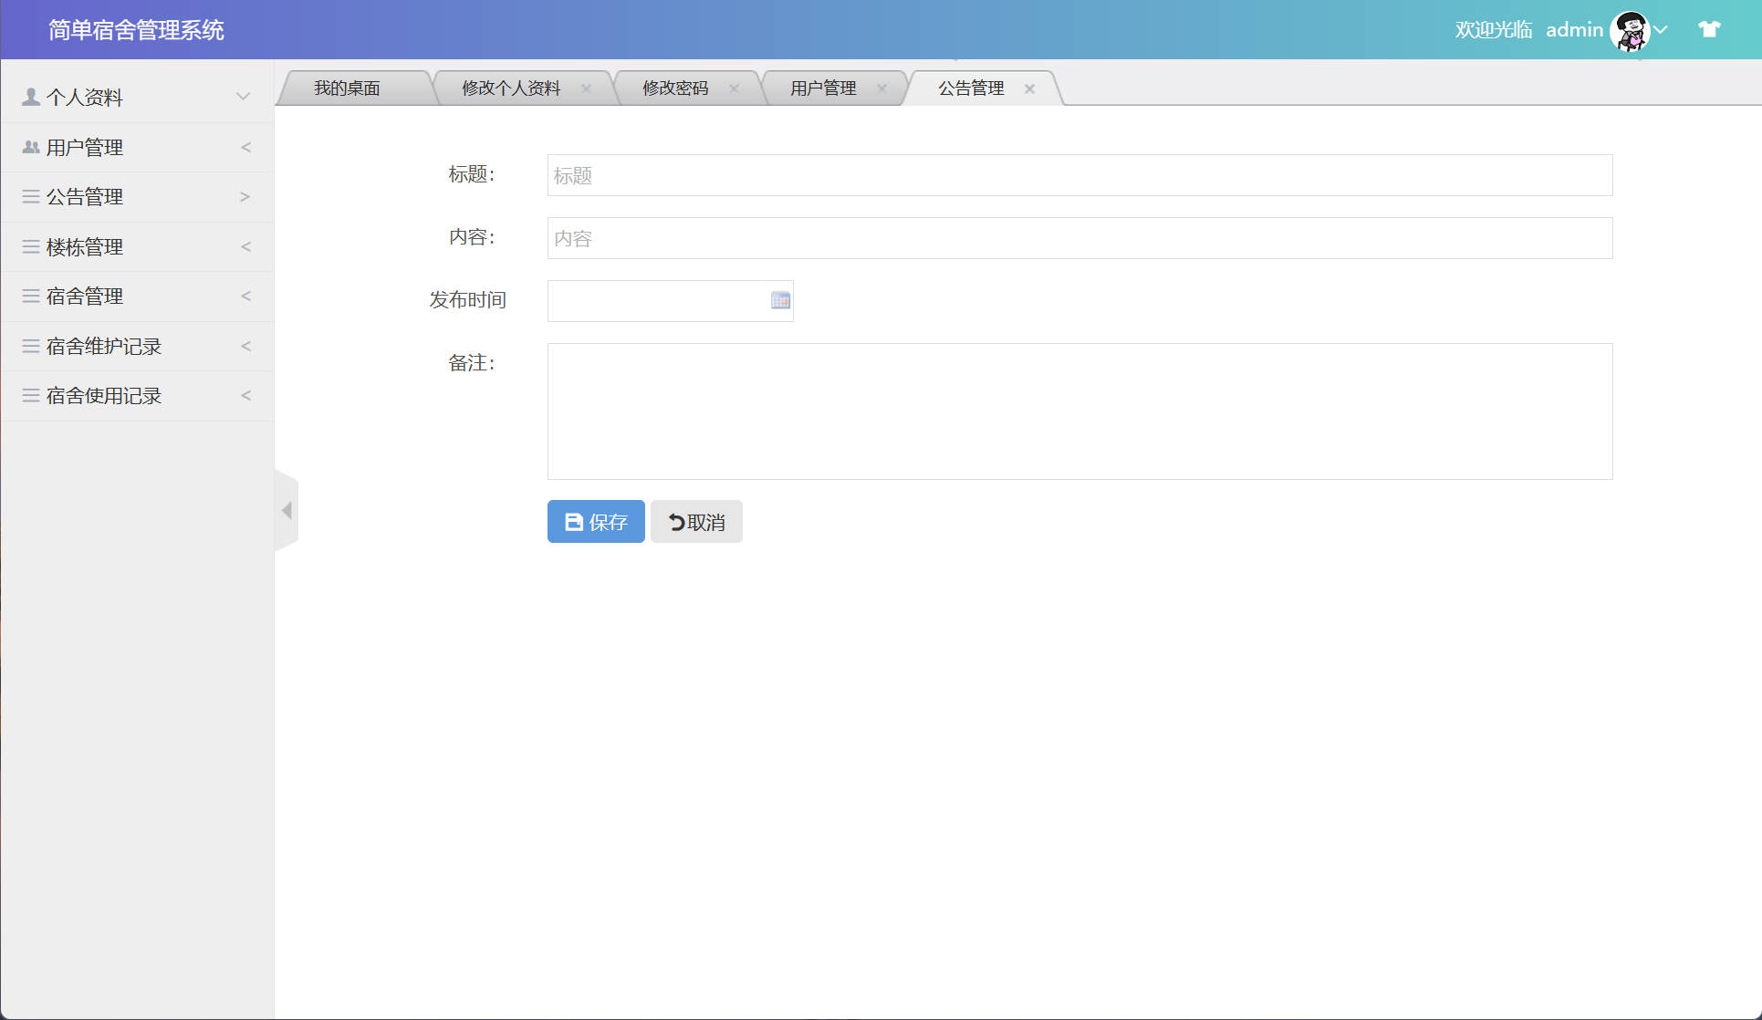Click the theme shirt icon in top bar
This screenshot has height=1020, width=1762.
(x=1707, y=29)
